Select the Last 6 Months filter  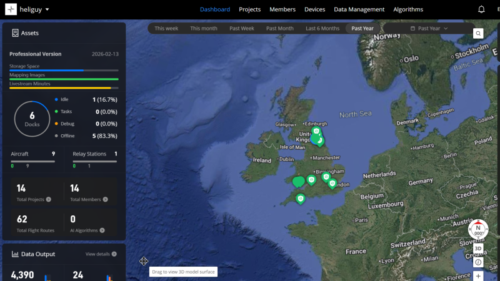[322, 28]
